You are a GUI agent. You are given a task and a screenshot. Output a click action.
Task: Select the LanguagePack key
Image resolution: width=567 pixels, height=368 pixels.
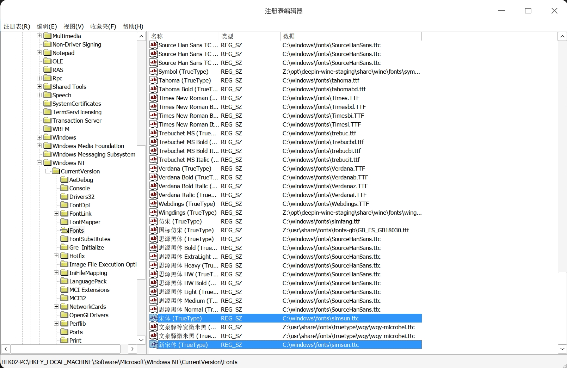[x=88, y=281]
